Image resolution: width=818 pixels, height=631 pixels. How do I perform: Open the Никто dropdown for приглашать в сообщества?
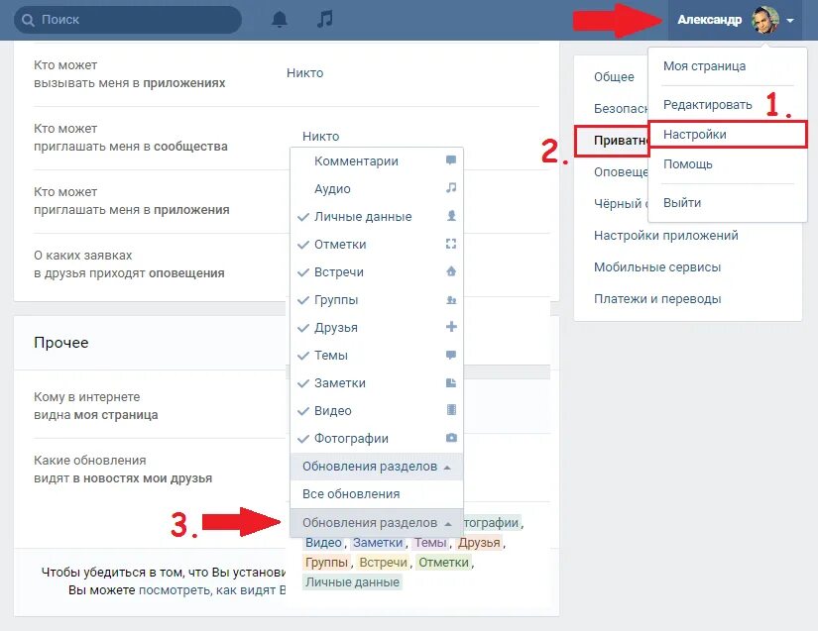pyautogui.click(x=321, y=137)
